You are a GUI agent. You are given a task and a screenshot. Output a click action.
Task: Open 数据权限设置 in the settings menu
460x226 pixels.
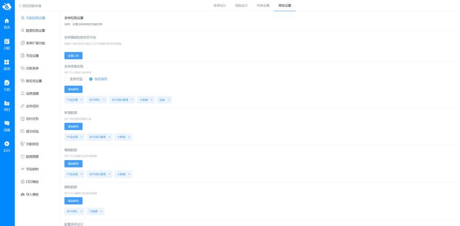click(x=33, y=30)
